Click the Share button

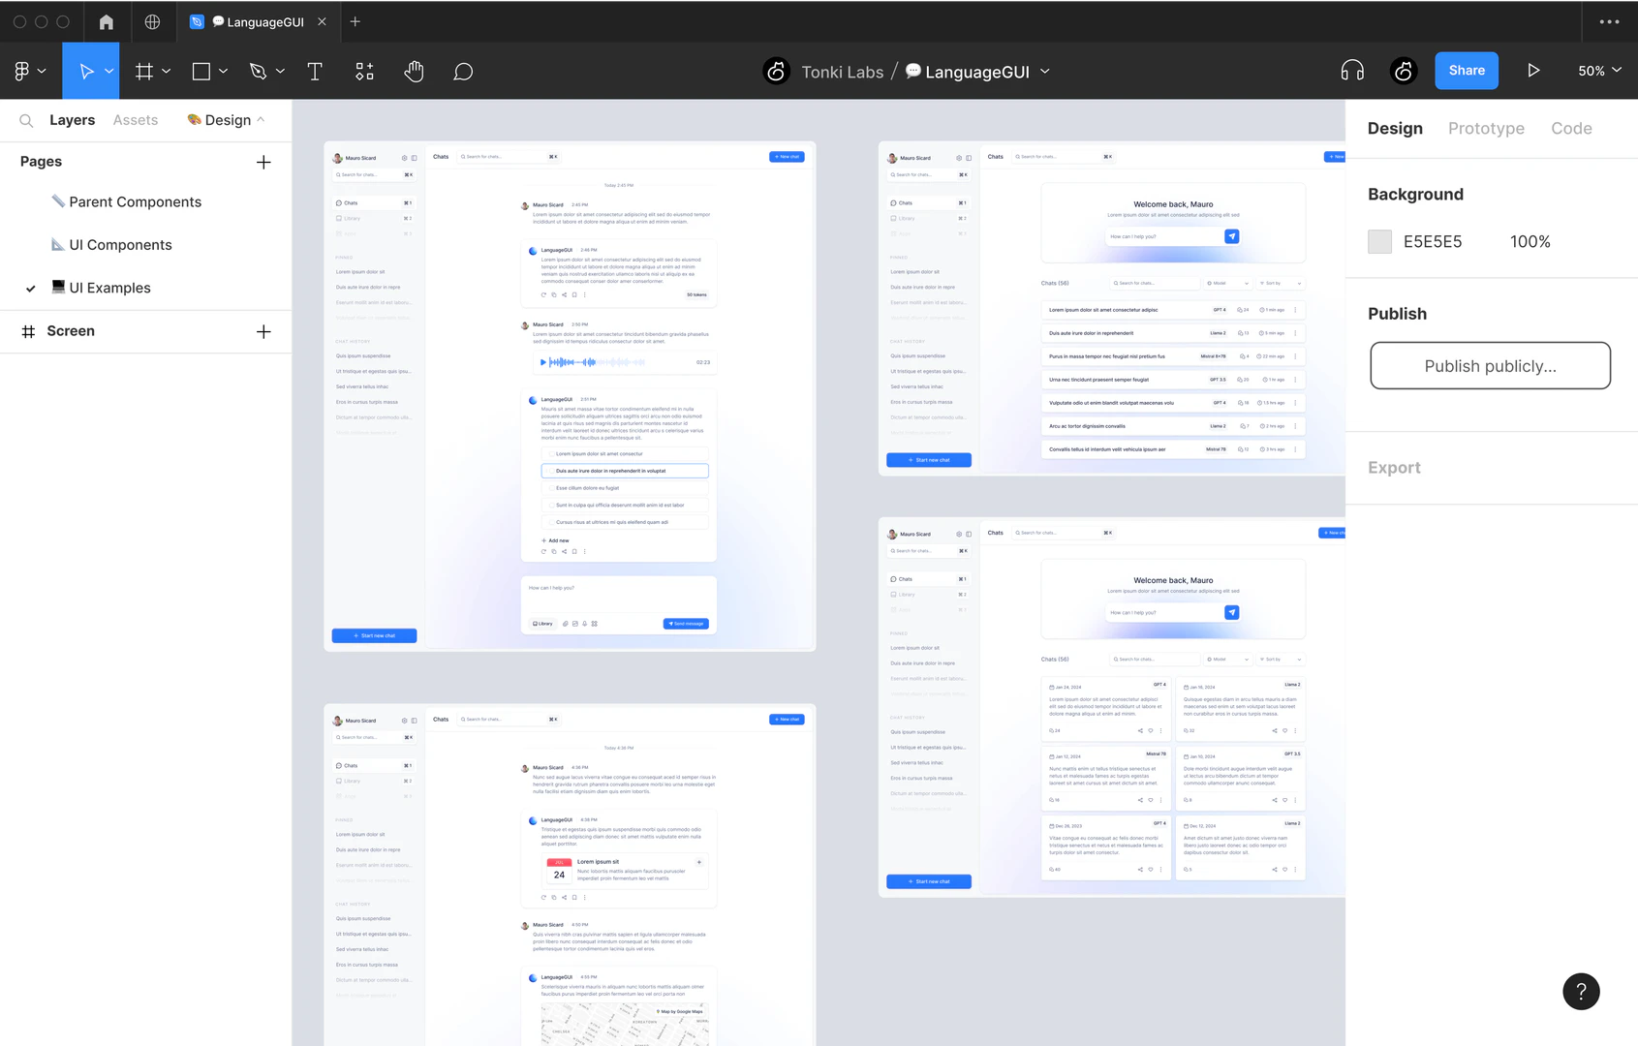pos(1466,70)
